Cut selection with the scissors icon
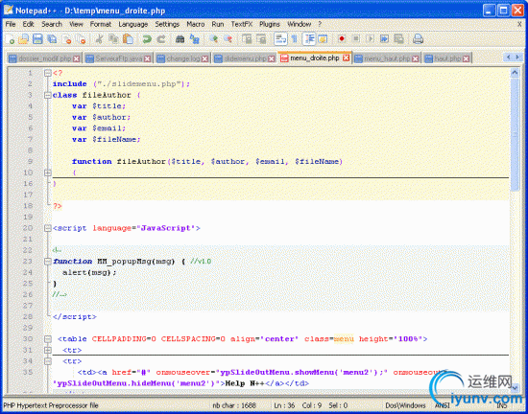The height and width of the screenshot is (414, 528). [99, 39]
